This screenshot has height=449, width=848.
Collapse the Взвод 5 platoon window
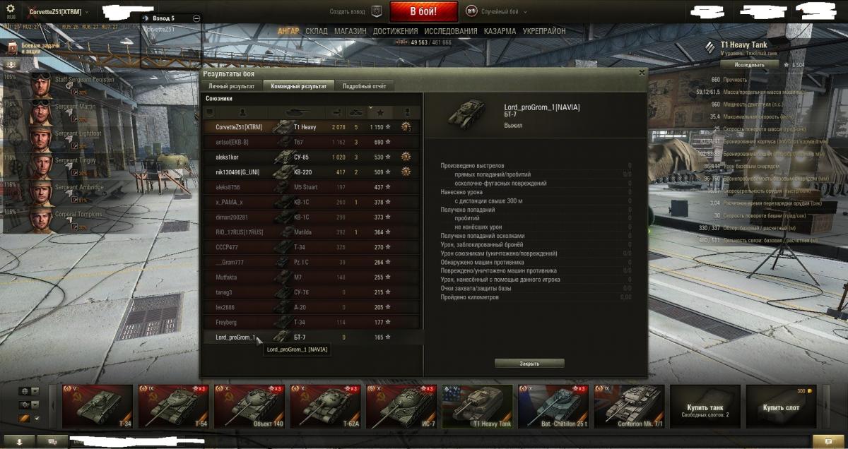196,18
